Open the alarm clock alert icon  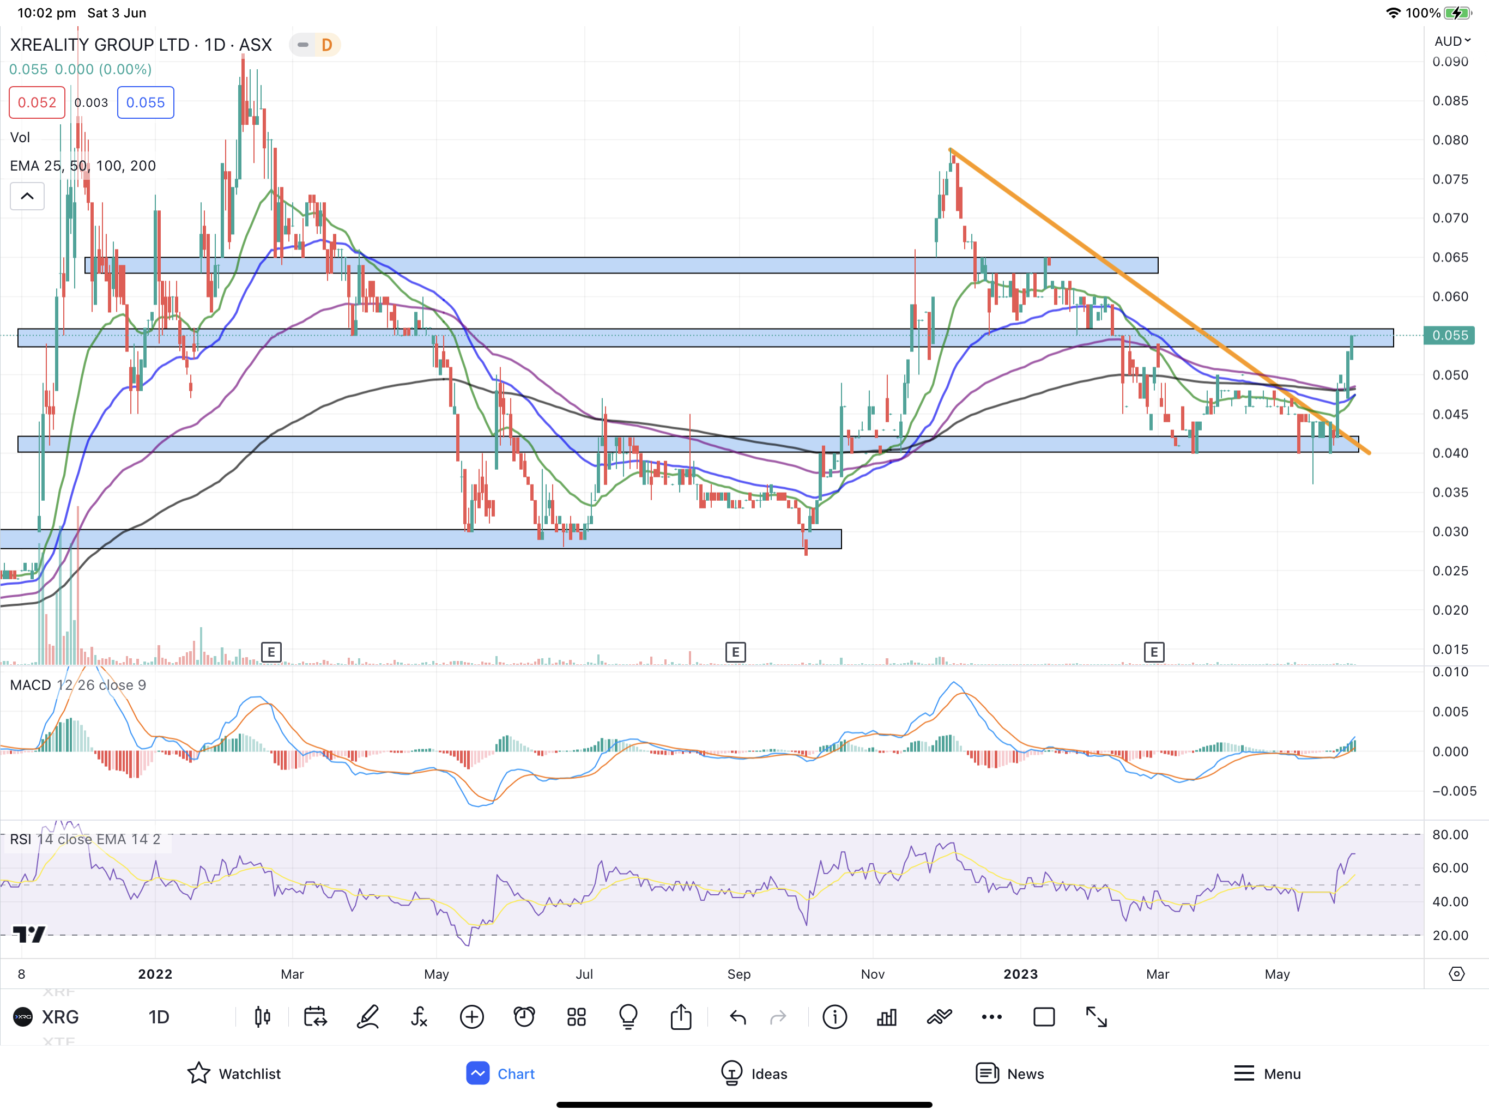point(524,1017)
